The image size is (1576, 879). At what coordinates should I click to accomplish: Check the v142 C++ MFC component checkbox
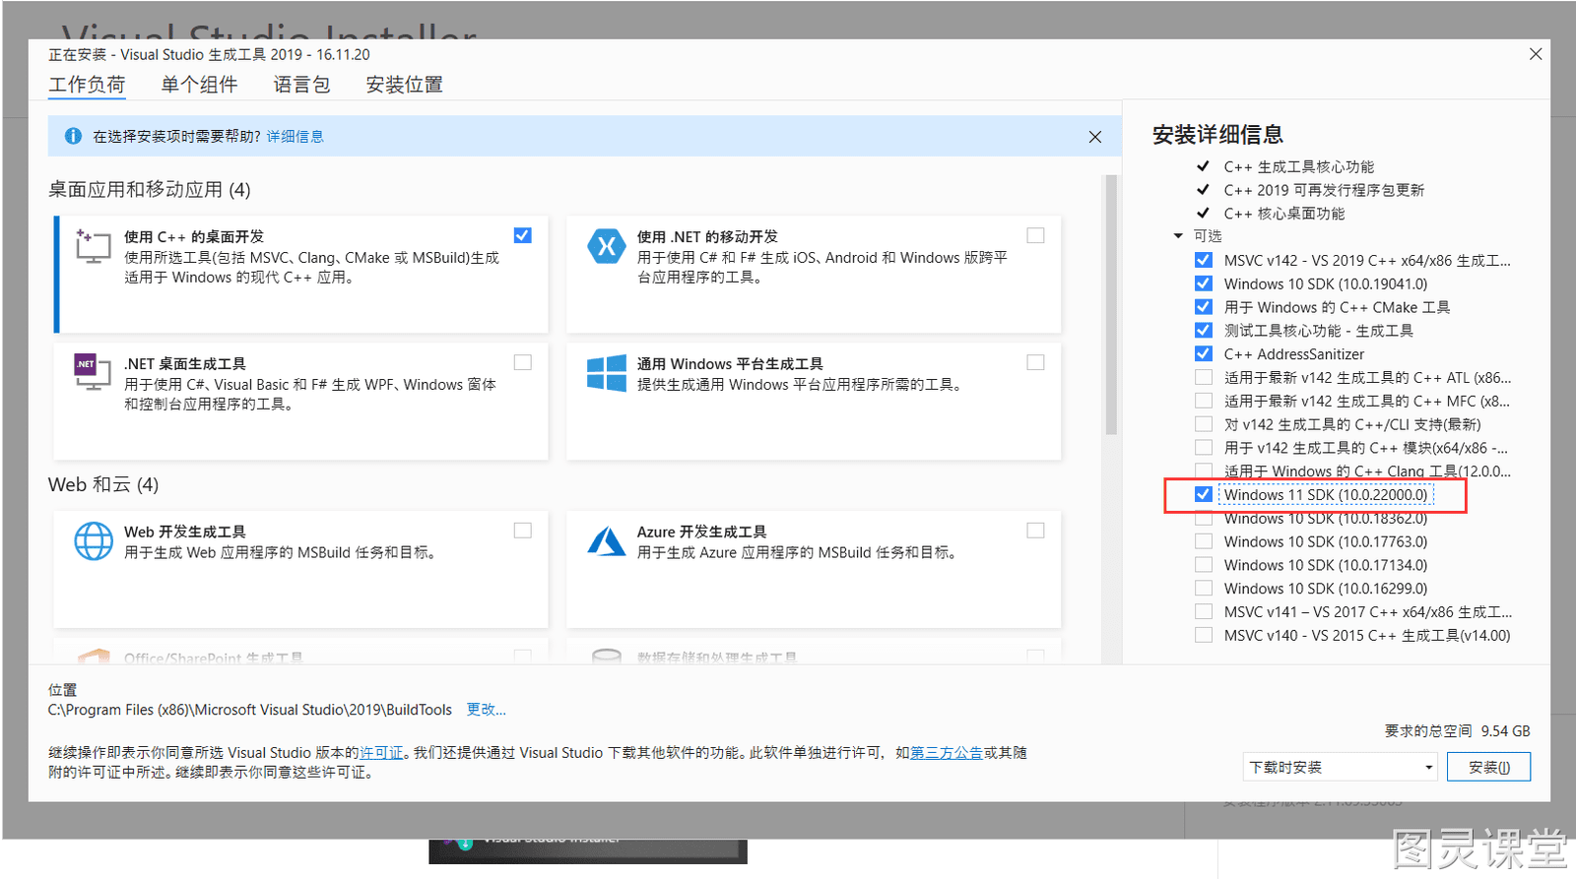[1203, 401]
